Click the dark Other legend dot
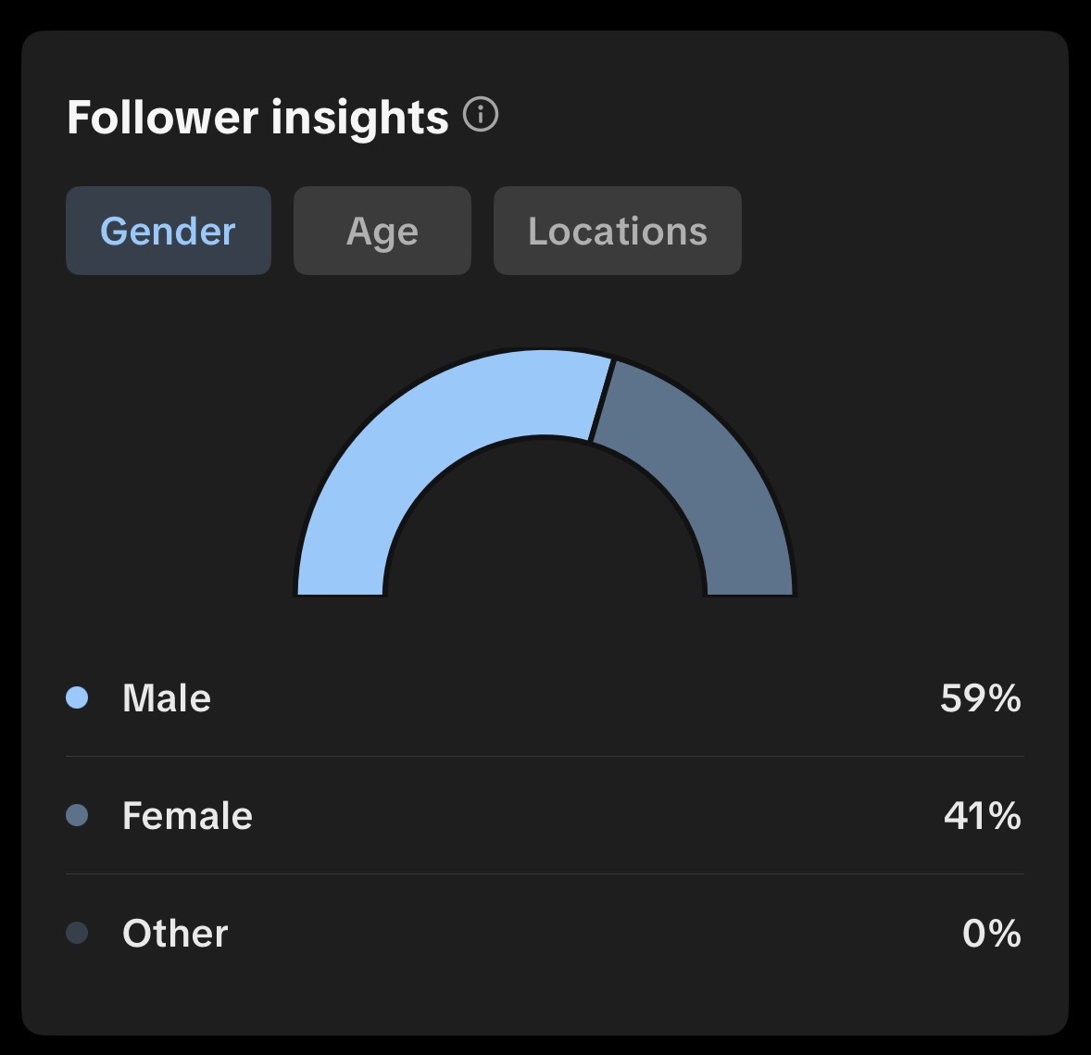This screenshot has width=1091, height=1055. click(78, 933)
